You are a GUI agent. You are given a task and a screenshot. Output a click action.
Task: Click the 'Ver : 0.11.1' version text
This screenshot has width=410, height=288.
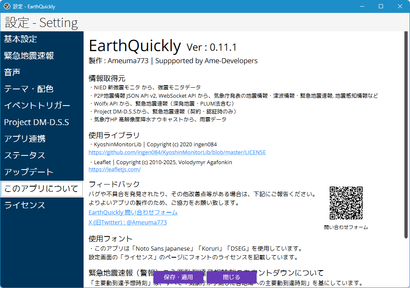click(x=212, y=47)
